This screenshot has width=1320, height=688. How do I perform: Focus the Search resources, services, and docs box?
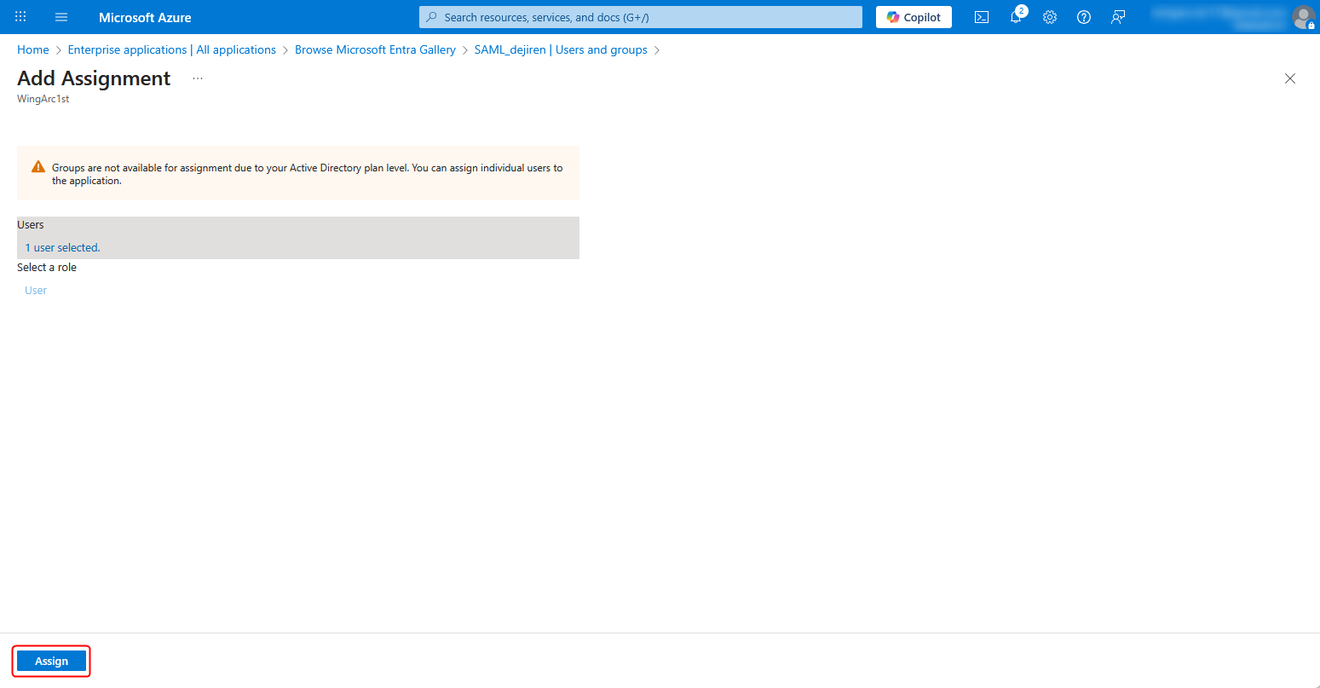[641, 17]
